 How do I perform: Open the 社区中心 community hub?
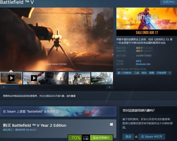(x=168, y=2)
